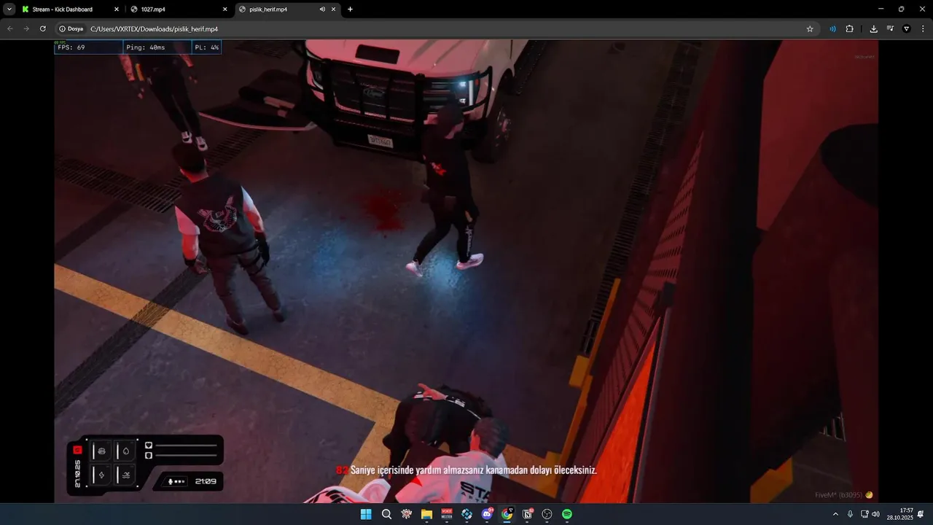
Task: Close the 1027.mp4 tab
Action: pyautogui.click(x=225, y=9)
